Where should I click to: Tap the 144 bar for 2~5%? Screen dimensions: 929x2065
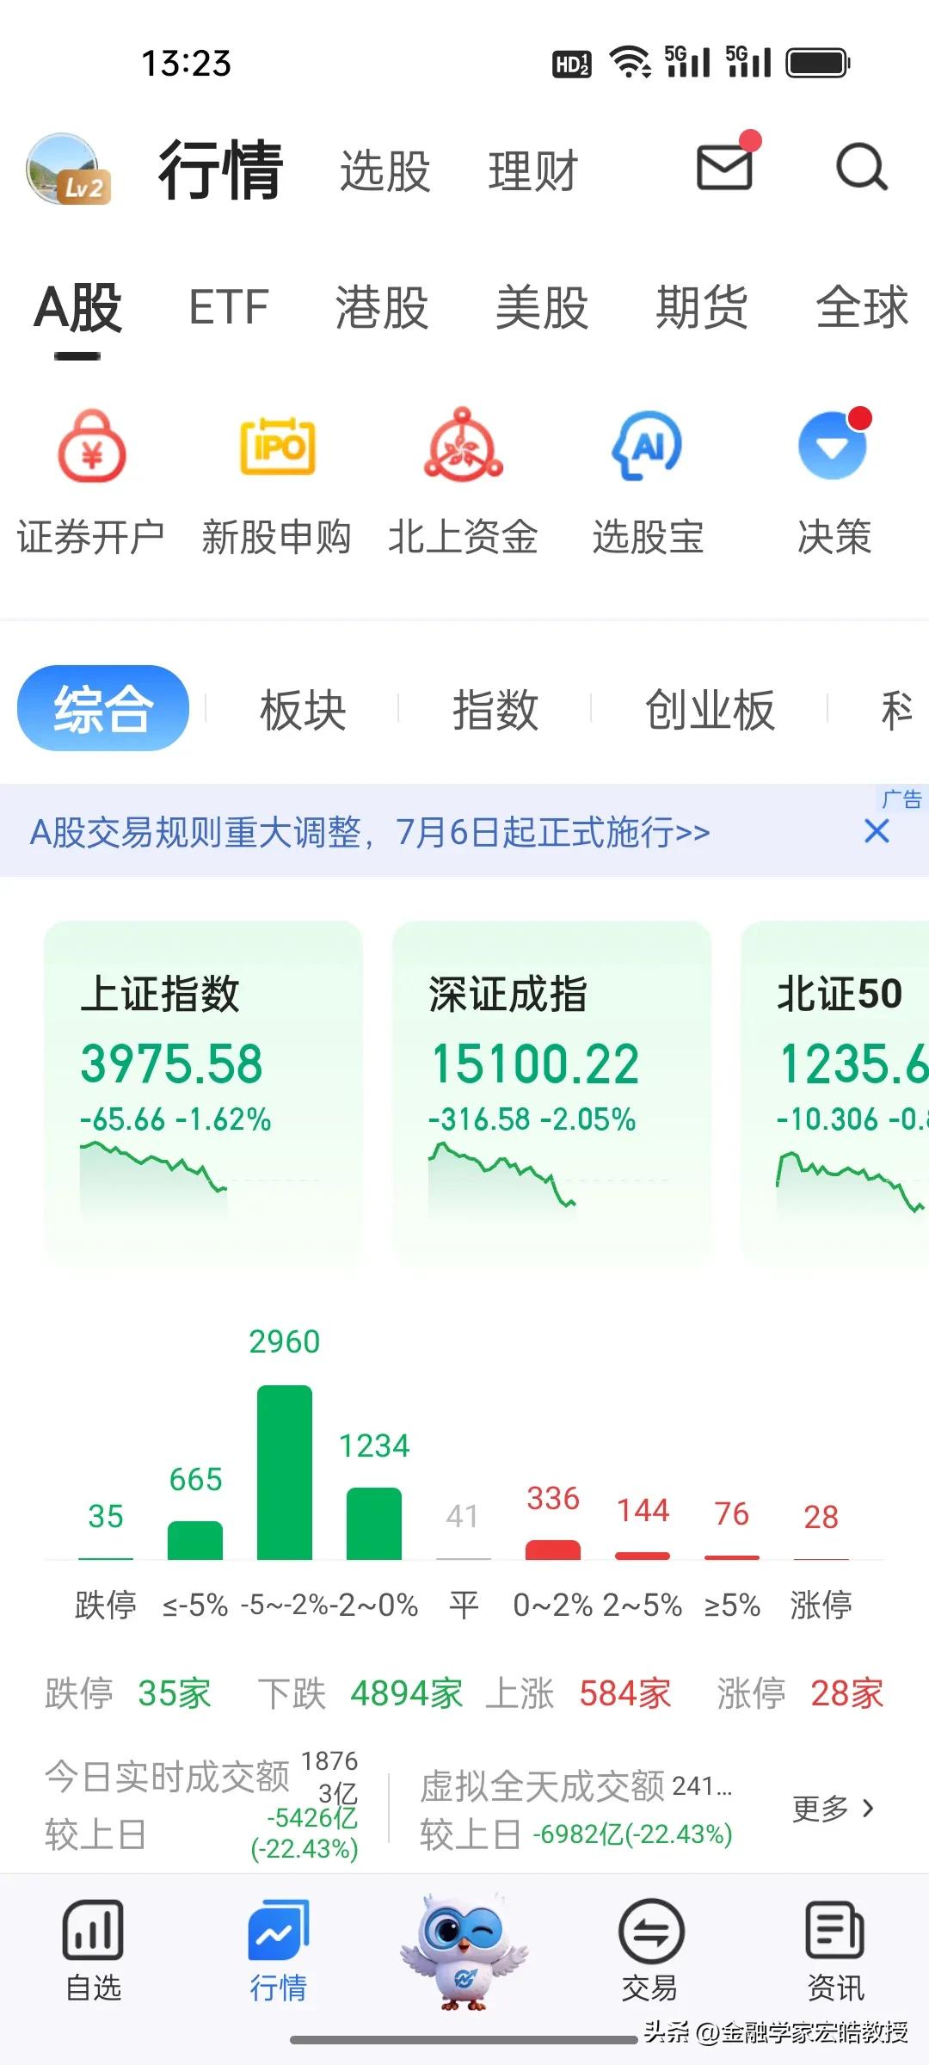coord(643,1555)
